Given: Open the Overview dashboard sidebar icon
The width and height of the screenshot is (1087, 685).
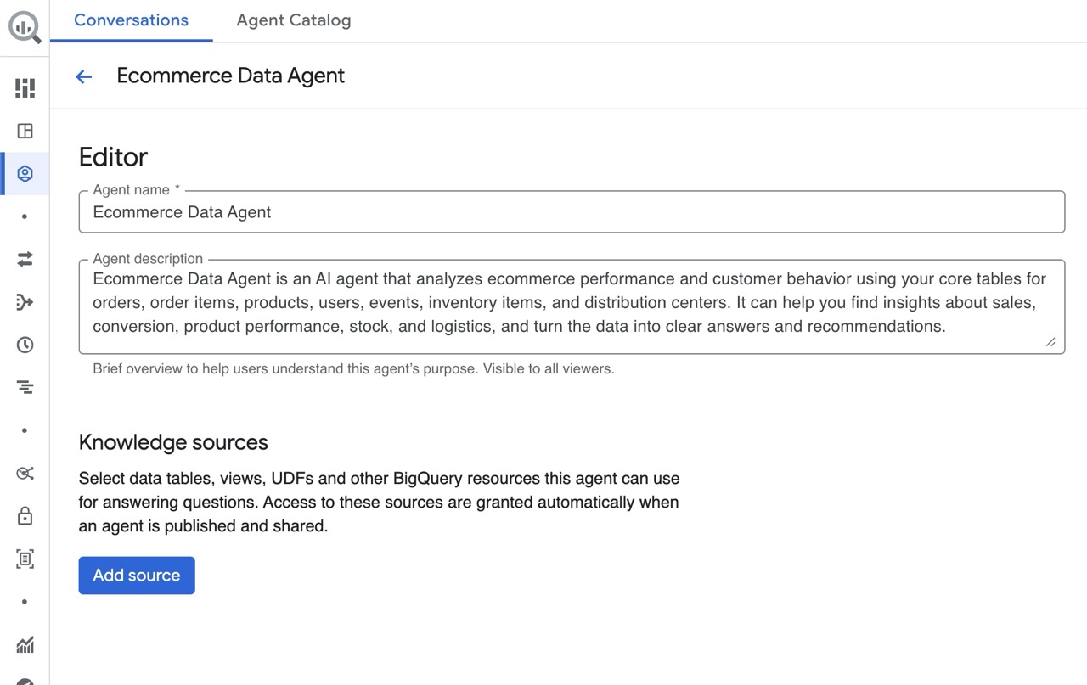Looking at the screenshot, I should coord(25,88).
